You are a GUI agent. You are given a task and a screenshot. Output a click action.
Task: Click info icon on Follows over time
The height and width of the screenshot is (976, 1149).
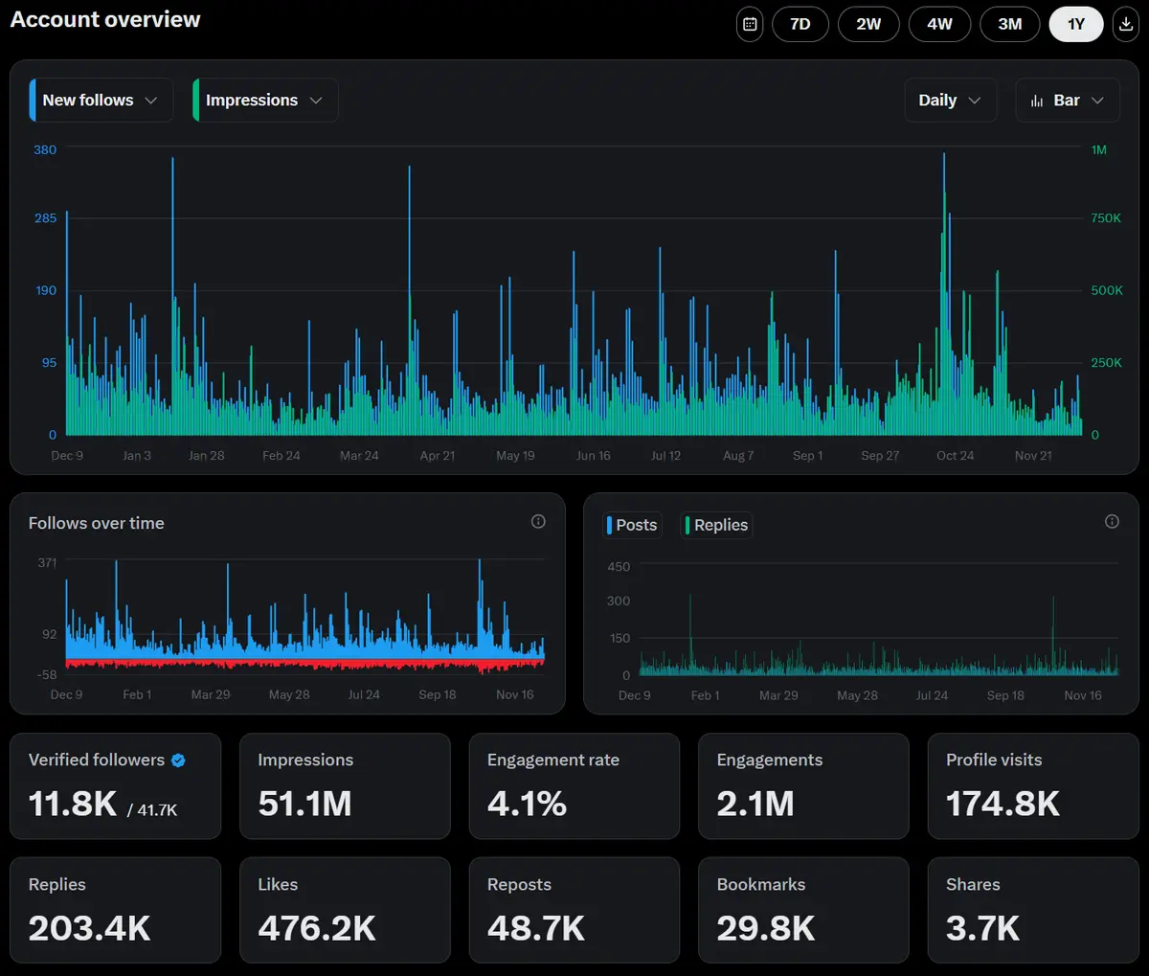click(x=538, y=521)
